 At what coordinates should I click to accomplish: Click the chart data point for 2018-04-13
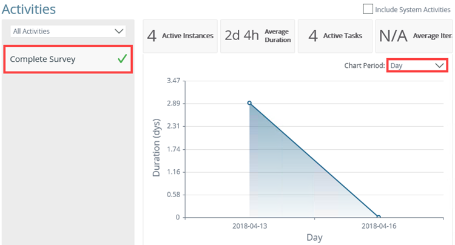[249, 103]
